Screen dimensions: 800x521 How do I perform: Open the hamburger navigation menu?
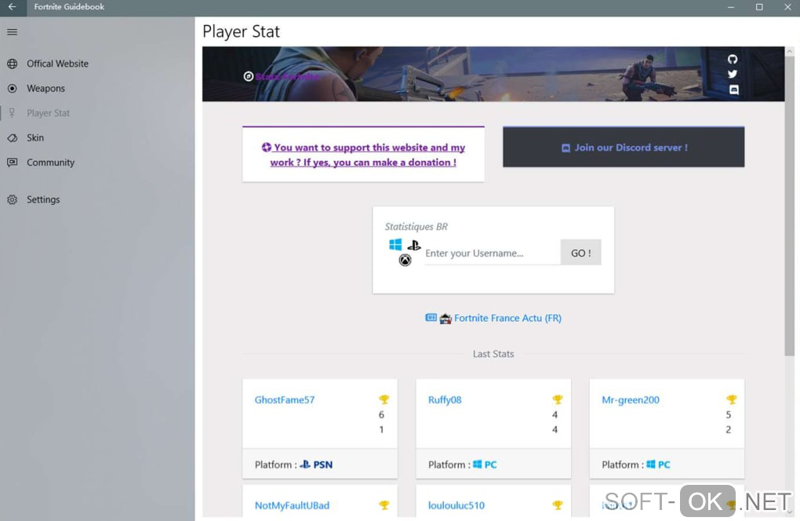click(13, 31)
